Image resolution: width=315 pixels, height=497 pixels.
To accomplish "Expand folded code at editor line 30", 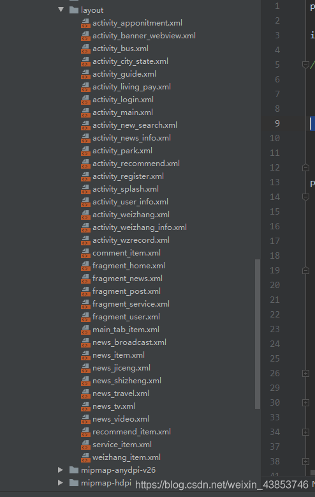I will [305, 402].
